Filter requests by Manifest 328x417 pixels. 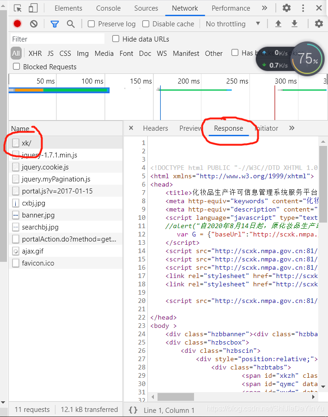coord(186,53)
